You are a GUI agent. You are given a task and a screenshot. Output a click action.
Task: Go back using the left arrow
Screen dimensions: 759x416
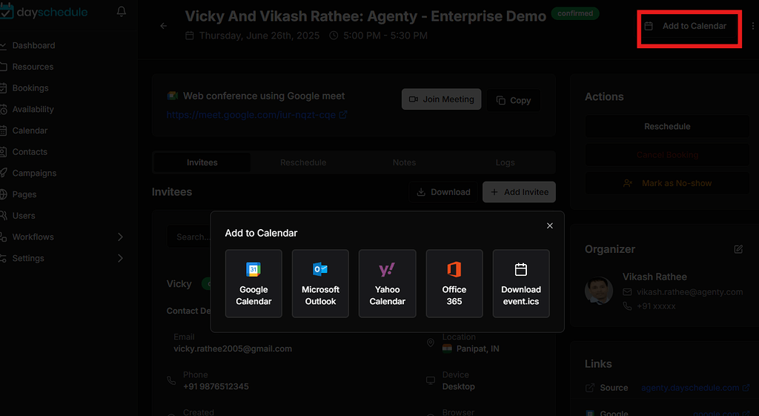(x=164, y=26)
